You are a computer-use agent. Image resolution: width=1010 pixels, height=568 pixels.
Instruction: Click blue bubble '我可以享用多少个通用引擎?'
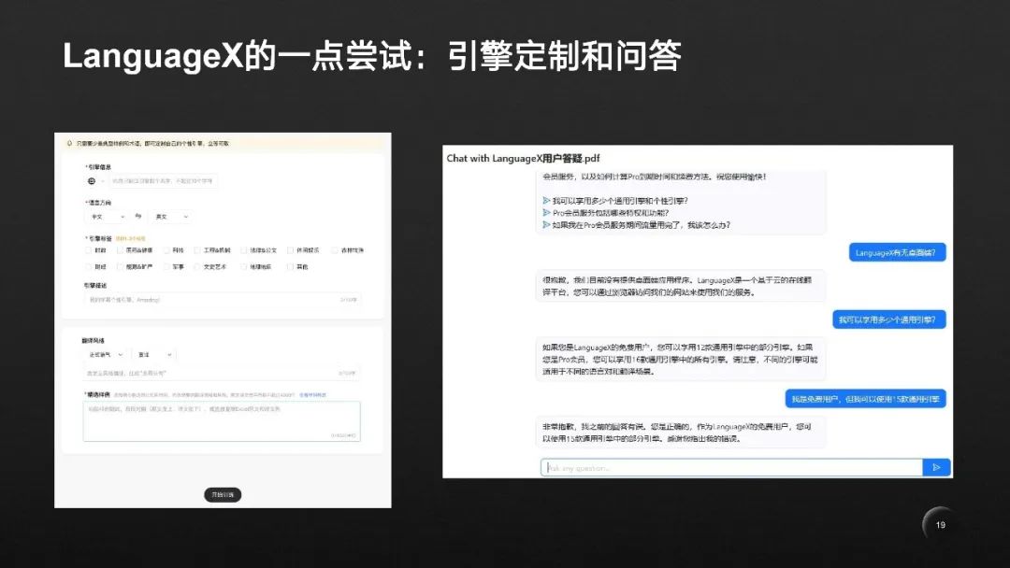point(887,319)
